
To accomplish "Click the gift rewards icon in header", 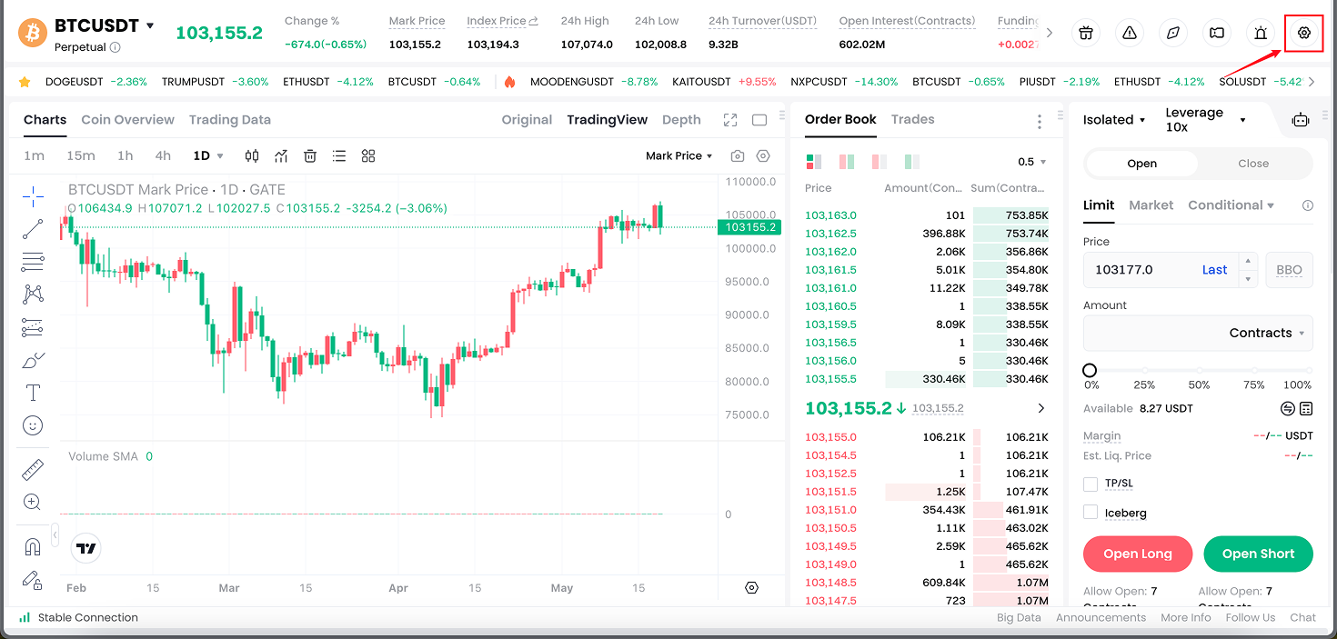I will pos(1085,33).
